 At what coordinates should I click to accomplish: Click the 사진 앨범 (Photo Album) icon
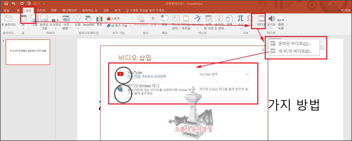point(66,19)
